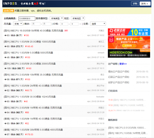The height and width of the screenshot is (138, 154).
Task: Open 亿硕云产品过户须知 notice link
Action: coord(119,77)
